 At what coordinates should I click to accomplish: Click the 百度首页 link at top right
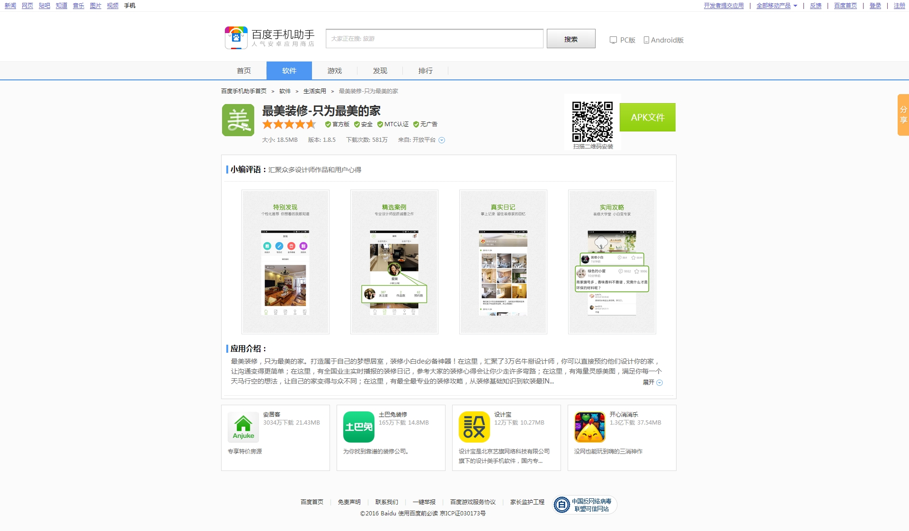pos(846,6)
